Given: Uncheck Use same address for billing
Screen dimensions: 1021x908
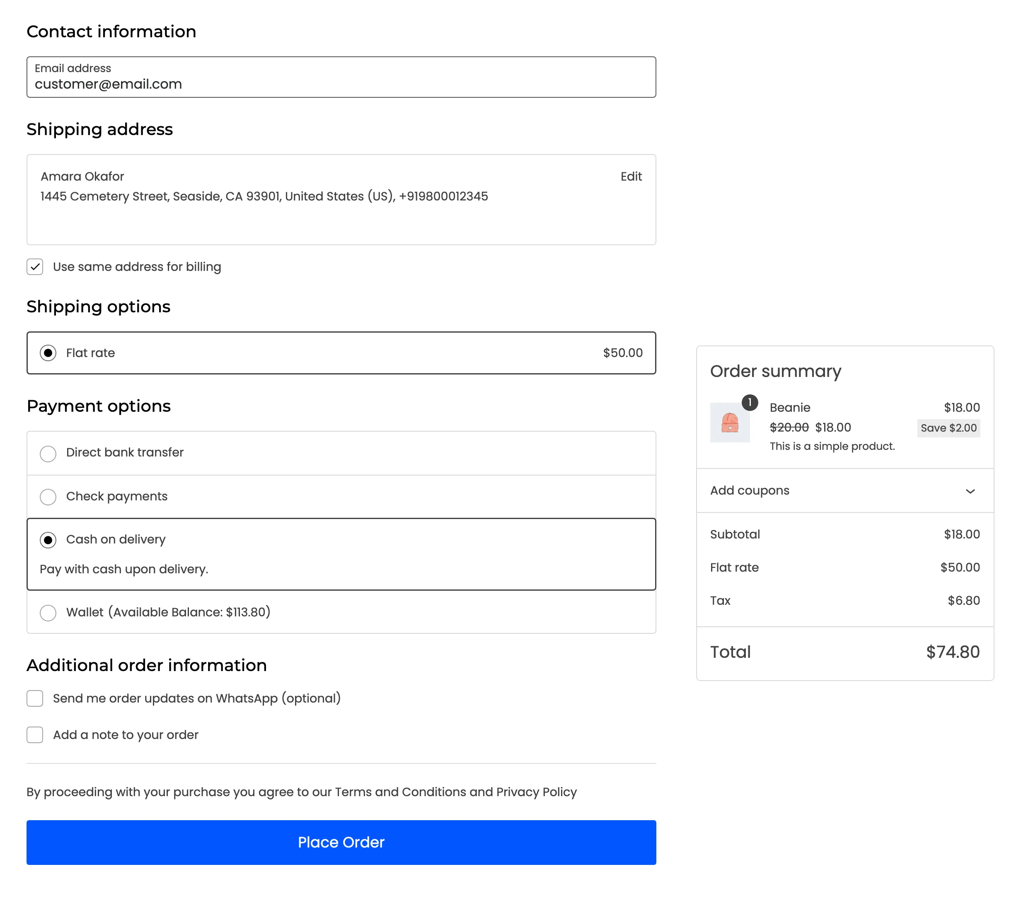Looking at the screenshot, I should click(x=35, y=267).
